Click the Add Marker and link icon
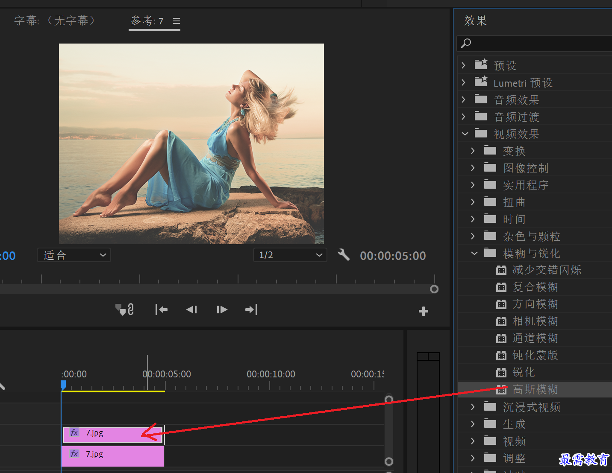 (x=125, y=309)
